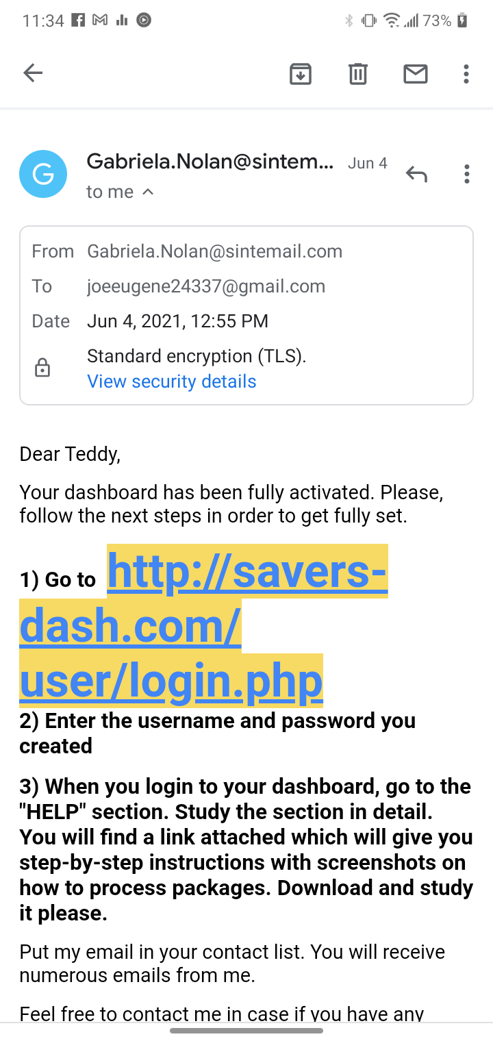Tap the lock encryption icon
The width and height of the screenshot is (493, 1041).
(42, 368)
